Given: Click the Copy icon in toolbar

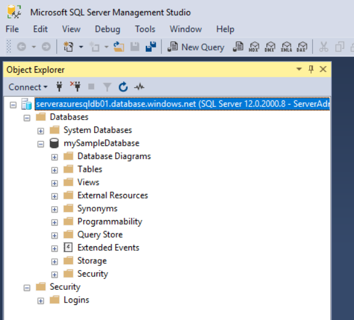Looking at the screenshot, I should tap(339, 47).
